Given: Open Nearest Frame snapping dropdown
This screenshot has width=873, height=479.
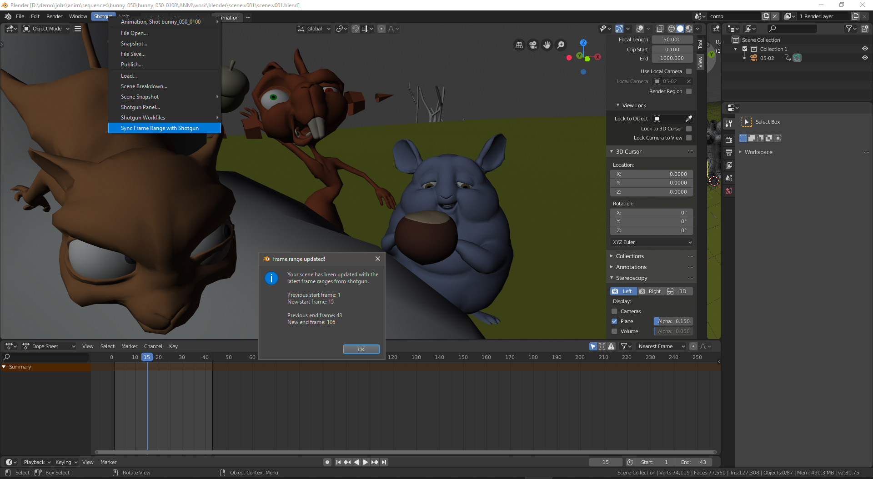Looking at the screenshot, I should [661, 346].
